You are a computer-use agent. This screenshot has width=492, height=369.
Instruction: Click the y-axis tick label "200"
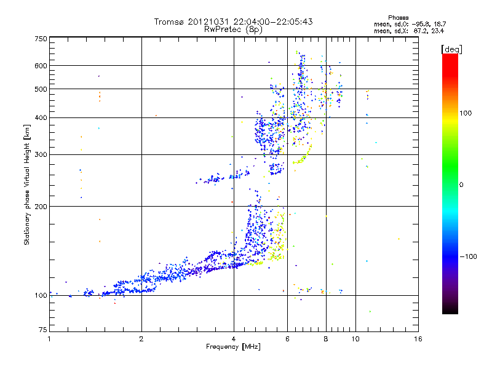click(41, 207)
